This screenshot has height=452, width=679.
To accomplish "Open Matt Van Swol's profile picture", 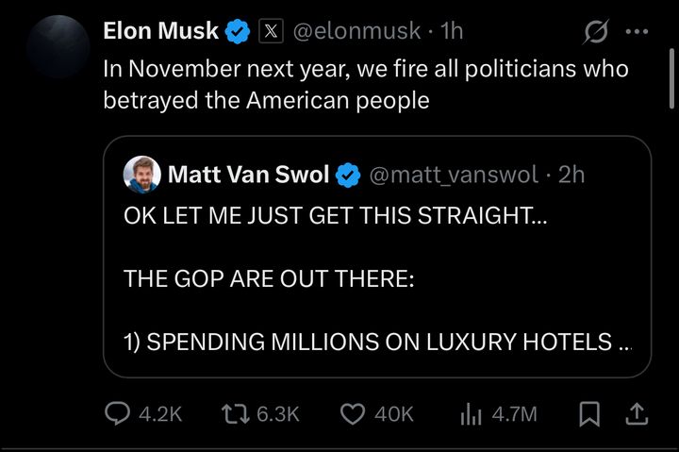I will click(x=141, y=174).
